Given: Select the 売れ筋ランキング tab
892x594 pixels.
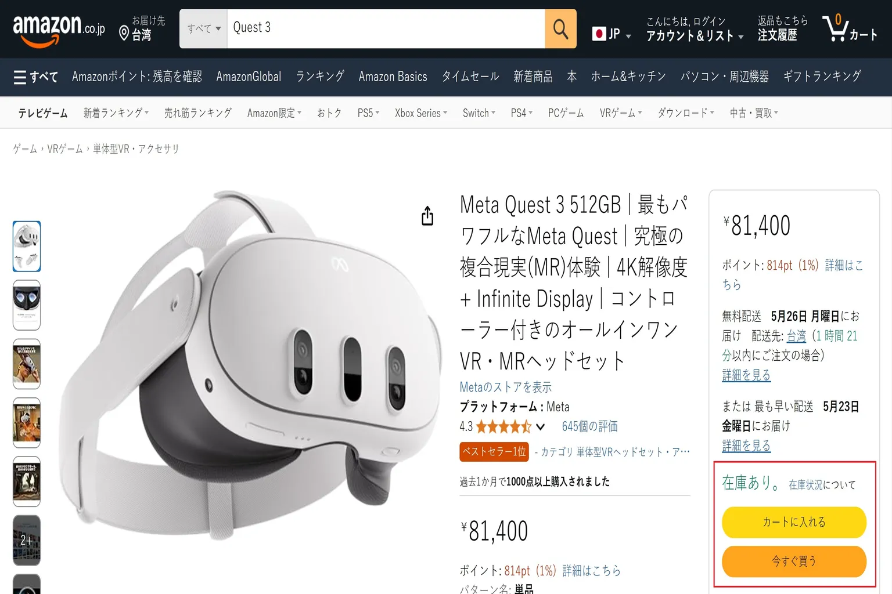Looking at the screenshot, I should (197, 113).
